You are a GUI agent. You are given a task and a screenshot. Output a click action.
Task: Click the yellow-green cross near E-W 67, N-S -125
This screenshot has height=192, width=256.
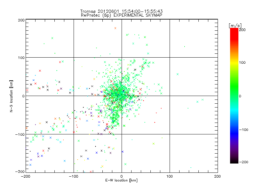coord(154,144)
